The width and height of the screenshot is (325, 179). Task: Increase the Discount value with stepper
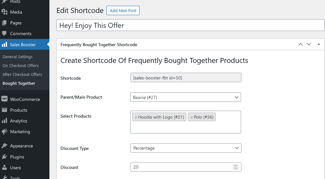[235, 165]
